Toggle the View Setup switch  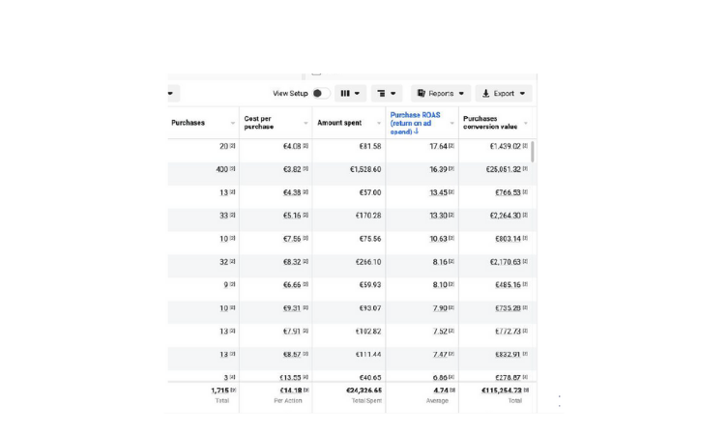click(321, 94)
